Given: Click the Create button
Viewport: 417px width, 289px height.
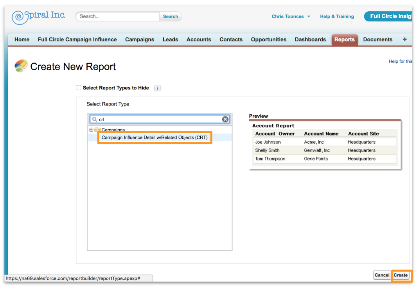Looking at the screenshot, I should pos(401,275).
